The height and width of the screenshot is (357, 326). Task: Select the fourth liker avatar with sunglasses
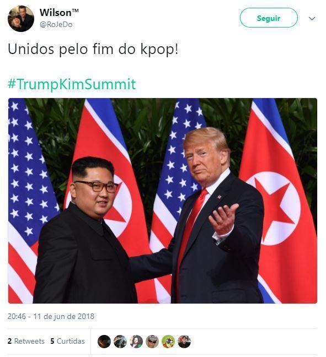coord(152,342)
